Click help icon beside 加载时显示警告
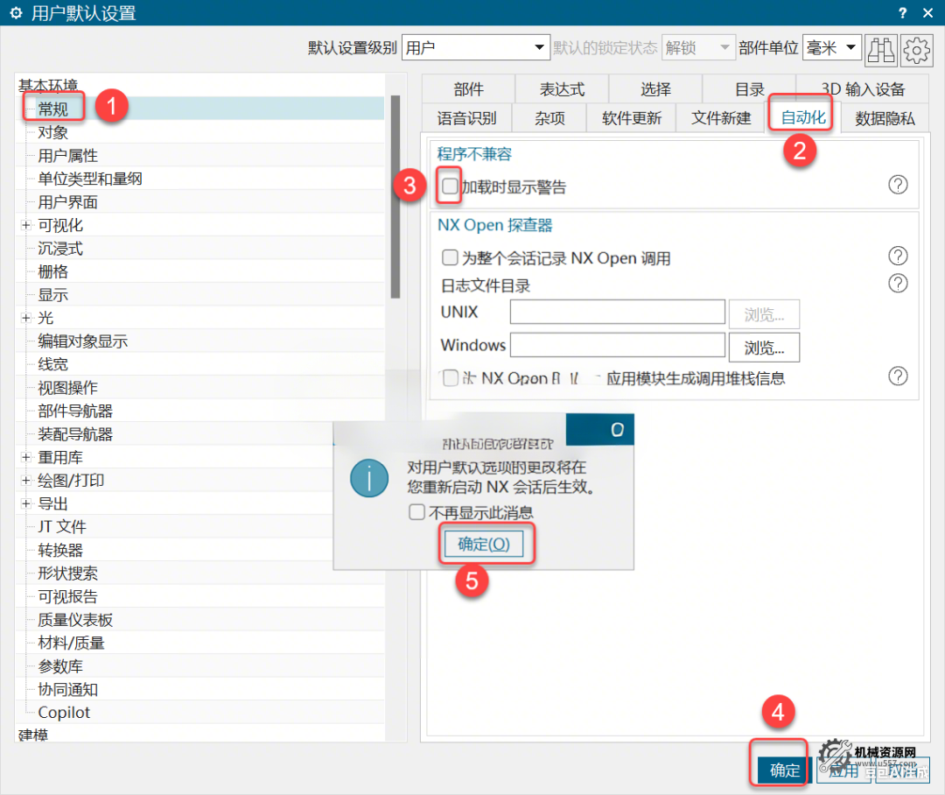This screenshot has height=795, width=945. click(898, 185)
